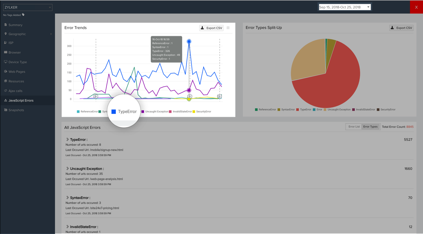Open the Error Trends chart menu icon

pos(228,28)
